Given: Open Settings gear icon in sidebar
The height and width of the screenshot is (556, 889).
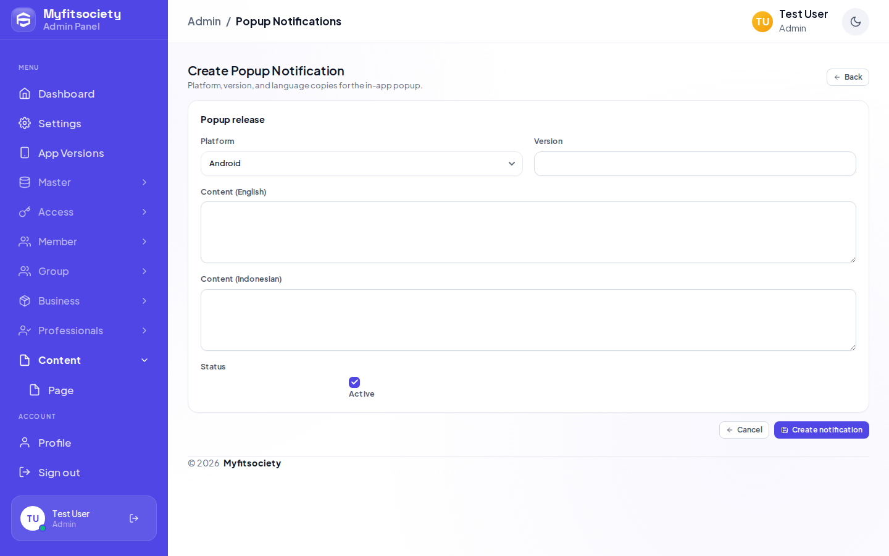Looking at the screenshot, I should [25, 123].
